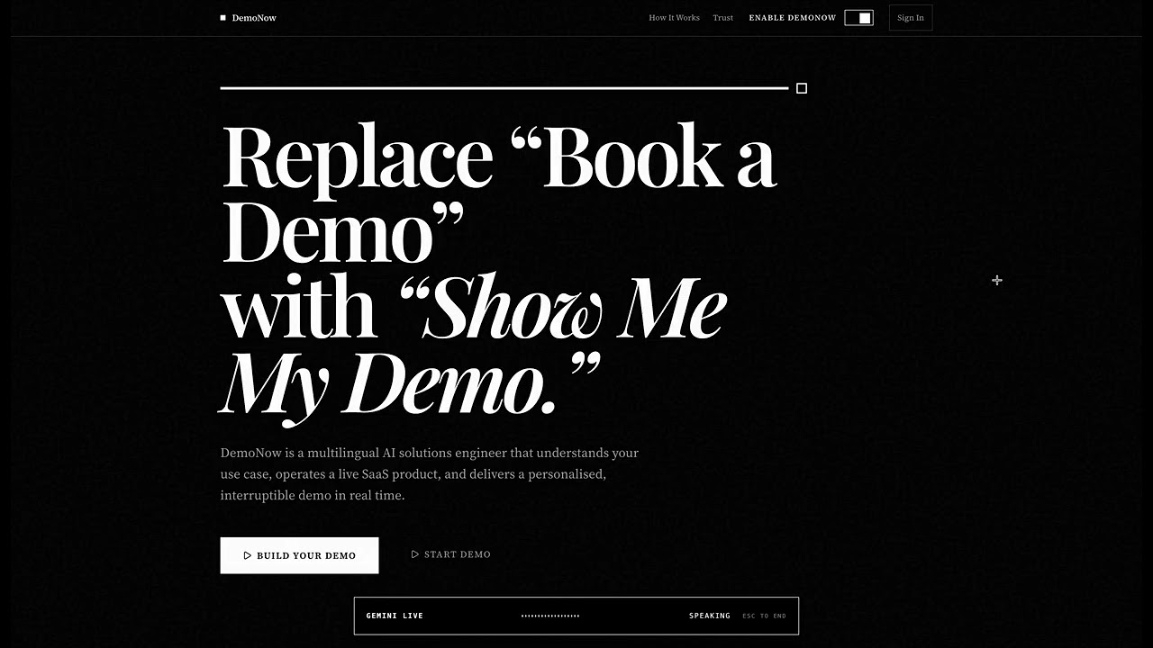Click the hero headline Replace Book a Demo
The width and height of the screenshot is (1153, 648).
[499, 274]
